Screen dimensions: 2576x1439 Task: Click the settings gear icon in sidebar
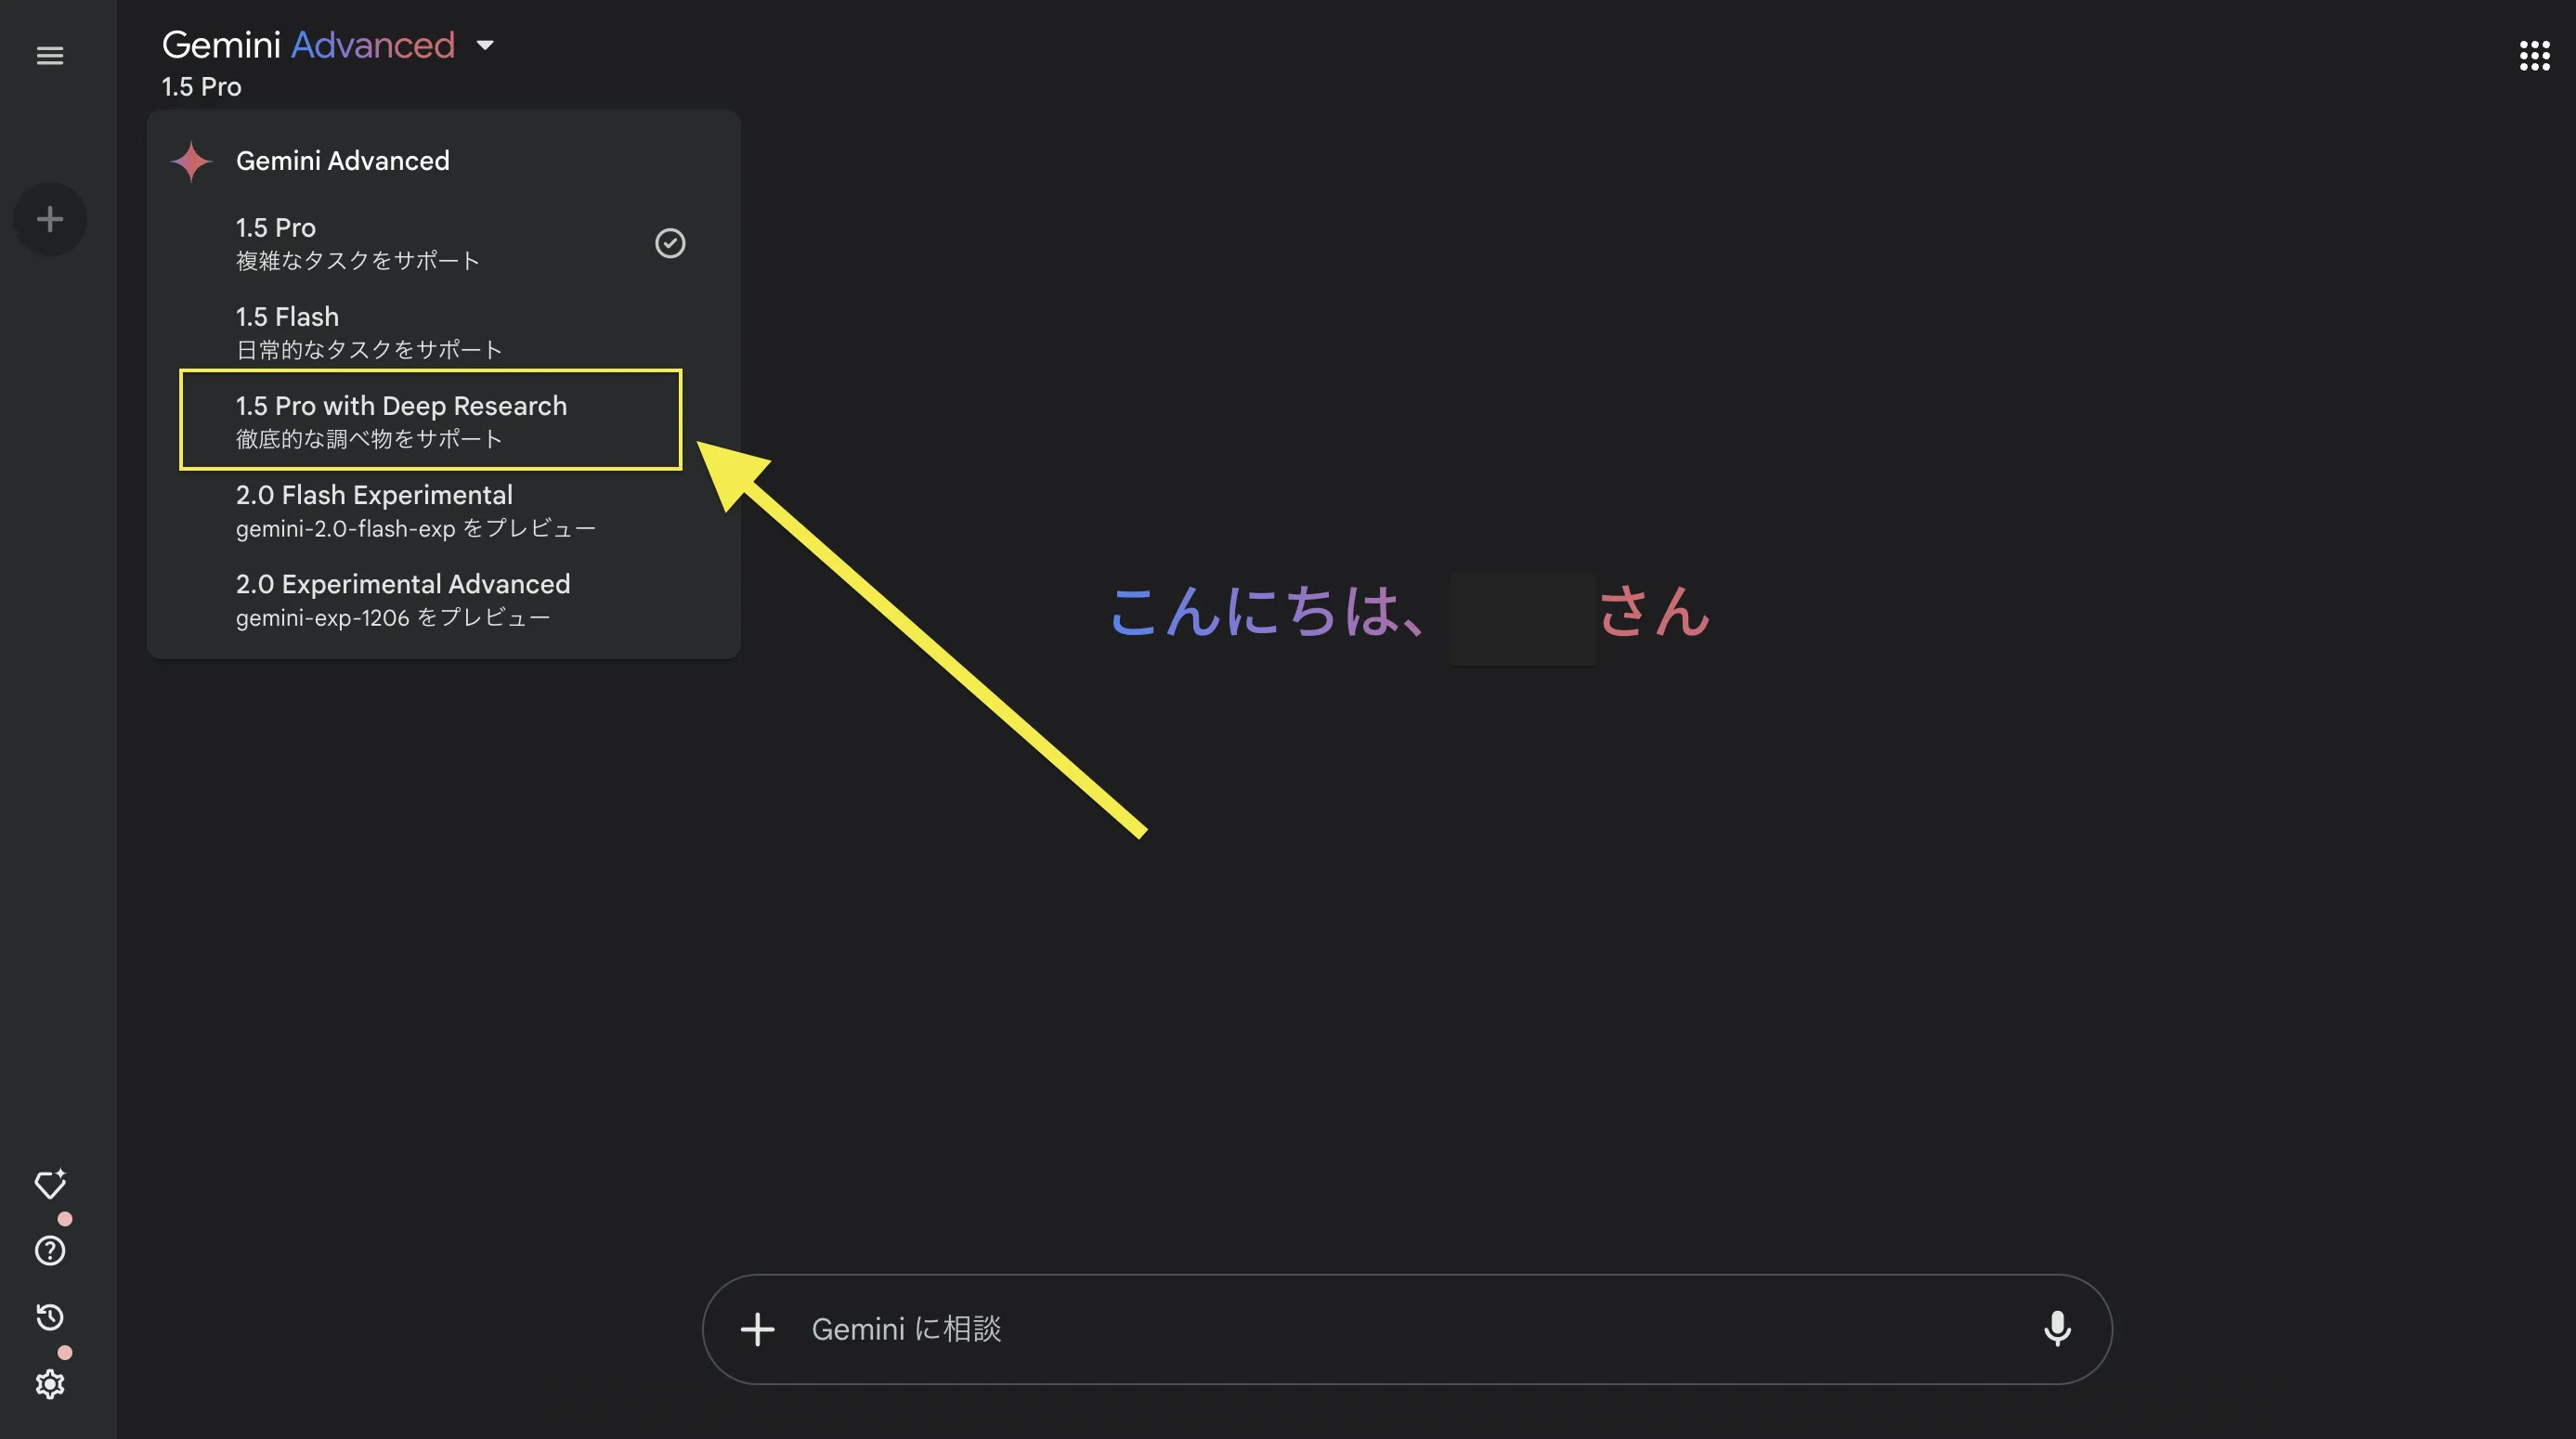pyautogui.click(x=47, y=1384)
